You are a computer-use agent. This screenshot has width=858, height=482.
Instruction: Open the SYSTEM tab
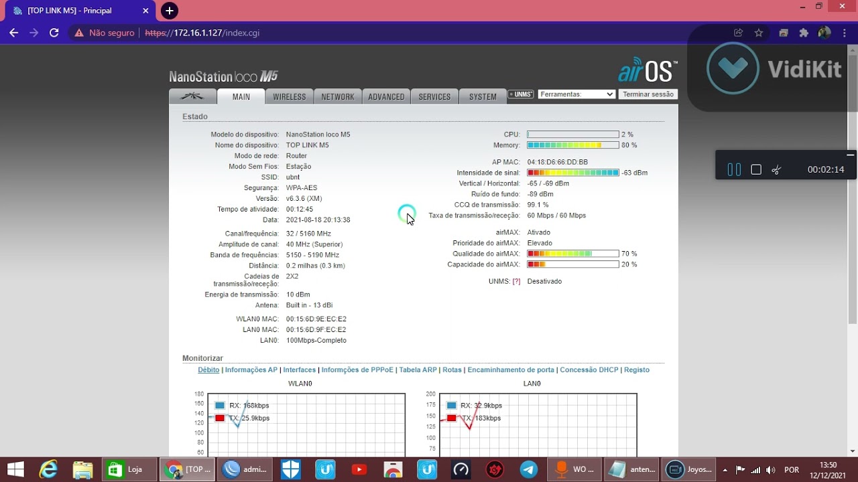(x=483, y=96)
